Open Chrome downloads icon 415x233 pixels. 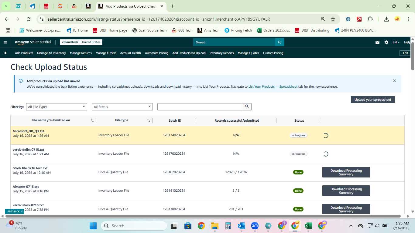click(x=386, y=19)
